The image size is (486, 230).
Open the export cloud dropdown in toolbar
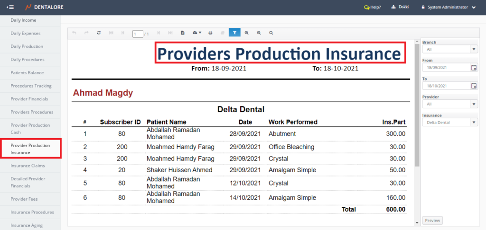[x=197, y=33]
